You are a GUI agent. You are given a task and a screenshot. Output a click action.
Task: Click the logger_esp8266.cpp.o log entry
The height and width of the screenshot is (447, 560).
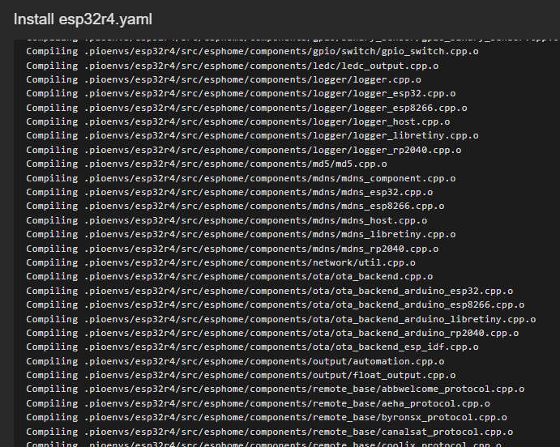click(246, 108)
